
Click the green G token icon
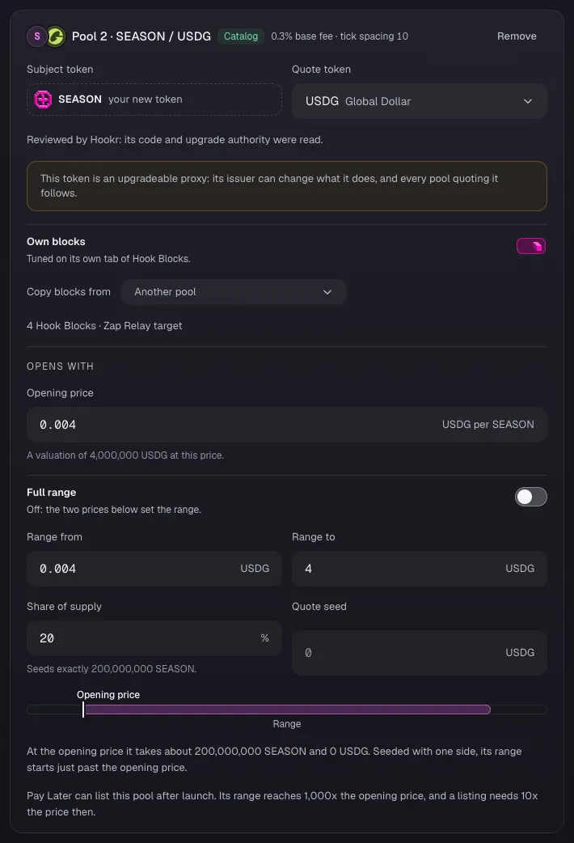pyautogui.click(x=55, y=36)
